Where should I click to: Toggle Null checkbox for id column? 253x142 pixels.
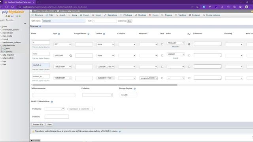(x=162, y=44)
